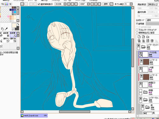Enable 下のレイヤーでクリッピング checkbox
Screen dimensions: 159x119
[x=137, y=30]
